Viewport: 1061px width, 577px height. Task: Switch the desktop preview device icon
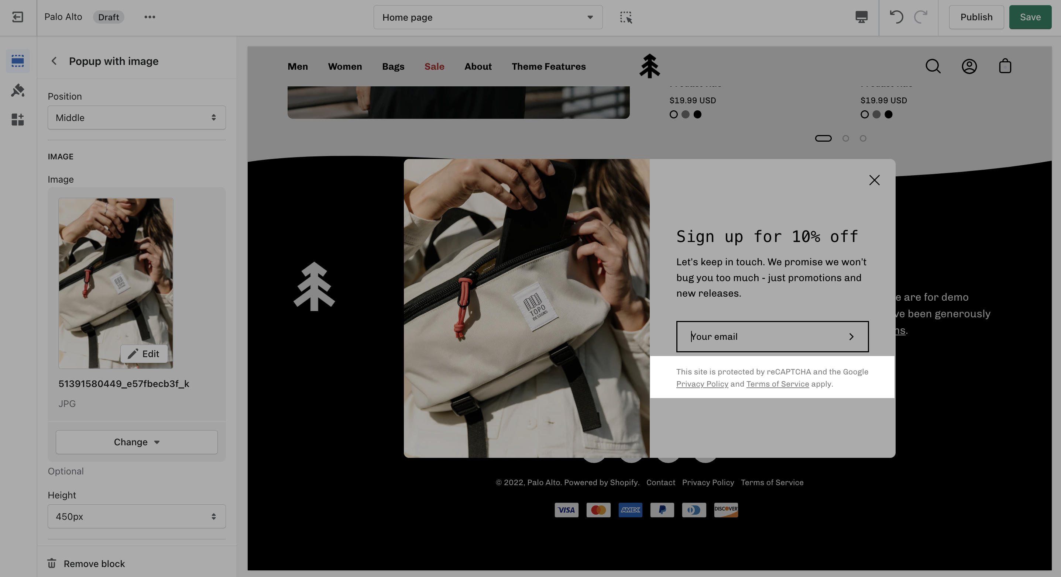[861, 17]
